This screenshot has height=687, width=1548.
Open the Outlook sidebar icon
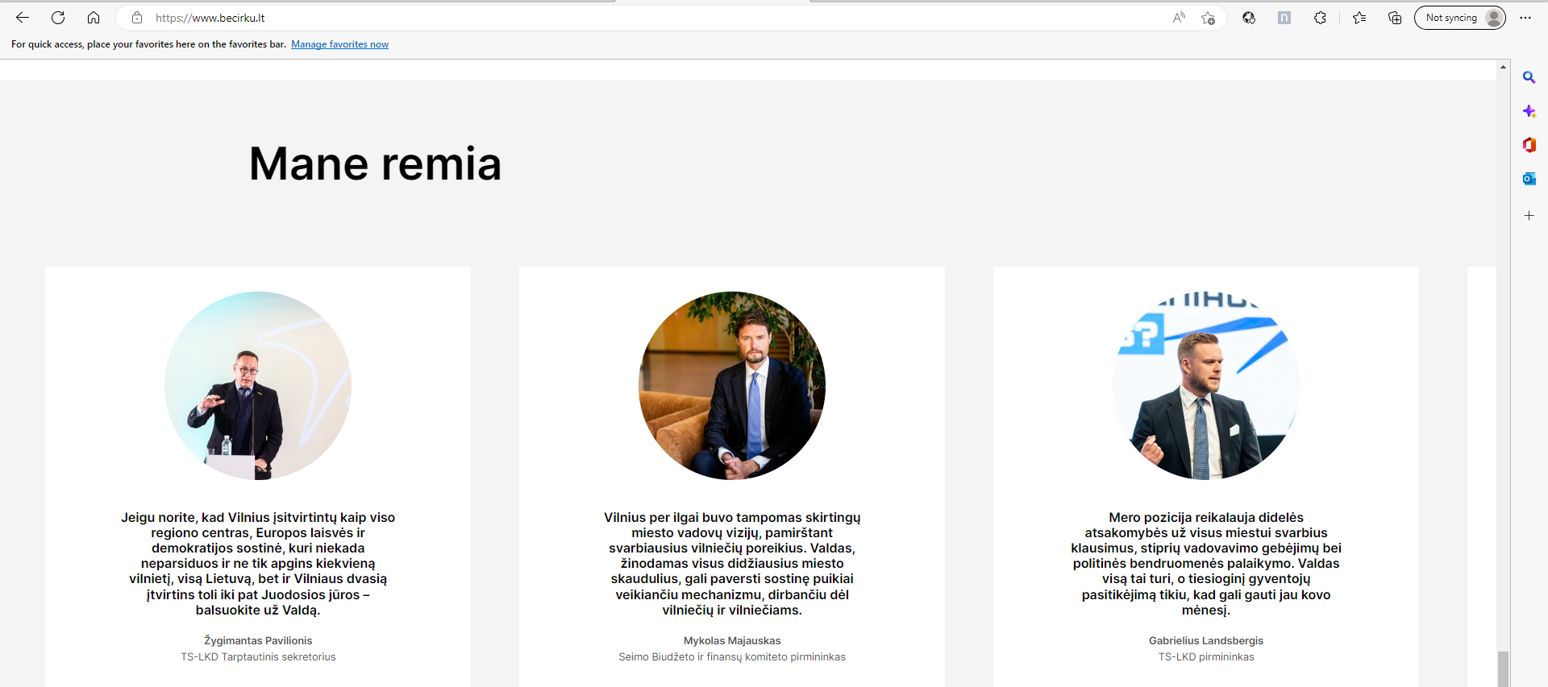click(x=1529, y=179)
